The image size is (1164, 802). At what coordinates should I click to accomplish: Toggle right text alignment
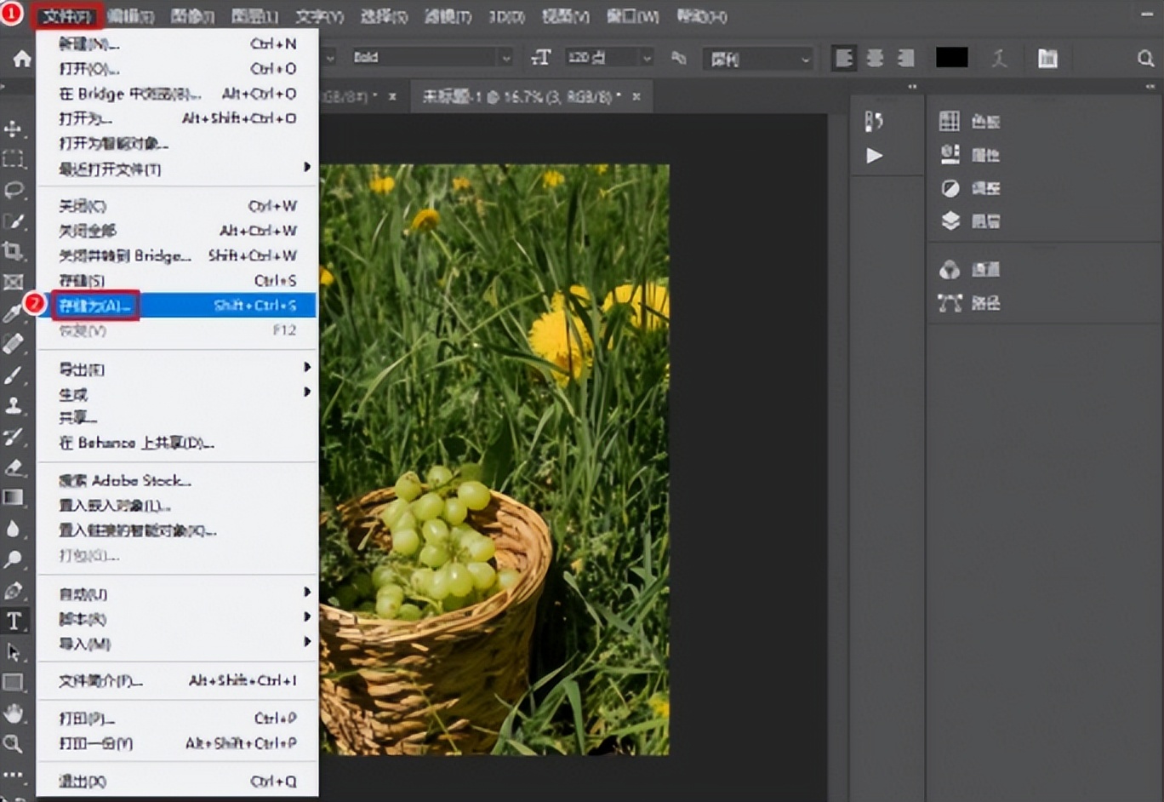(905, 58)
